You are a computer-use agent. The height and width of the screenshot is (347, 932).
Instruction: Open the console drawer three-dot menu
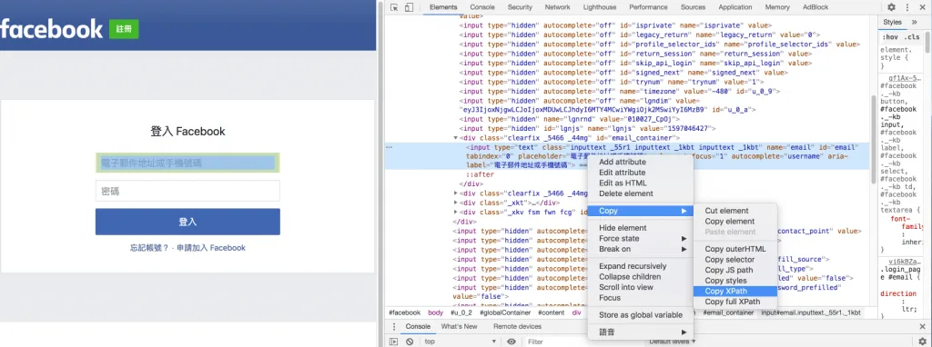[x=394, y=327]
